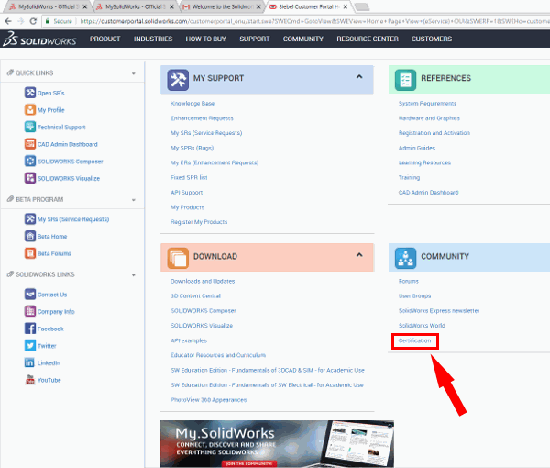Click the Beta Home icon
550x468 pixels.
30,236
